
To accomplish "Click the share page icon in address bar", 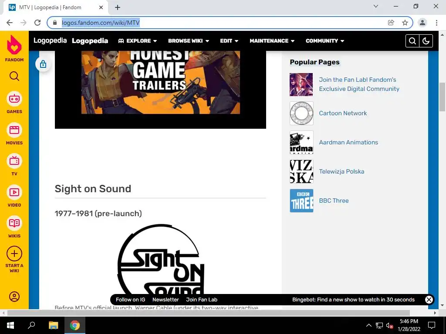I will click(391, 23).
